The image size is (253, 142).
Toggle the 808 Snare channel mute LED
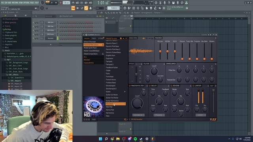click(x=34, y=34)
